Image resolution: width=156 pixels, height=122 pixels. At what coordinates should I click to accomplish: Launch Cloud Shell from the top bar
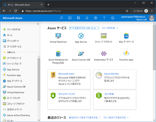70,18
